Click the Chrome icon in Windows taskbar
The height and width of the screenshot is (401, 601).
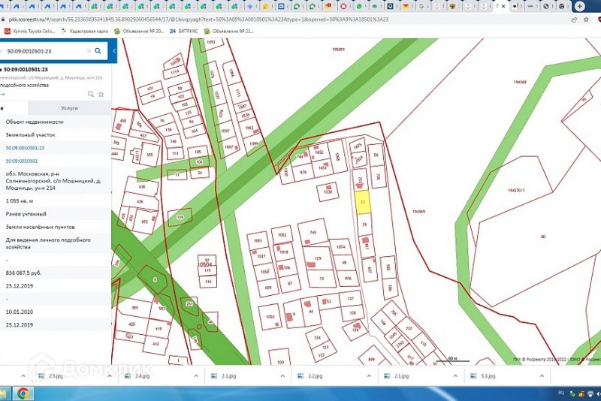coord(23,393)
